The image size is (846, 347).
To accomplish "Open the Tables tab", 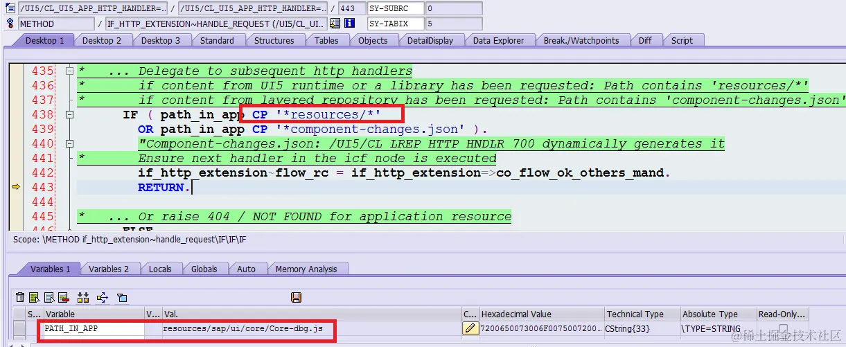I will tap(326, 40).
